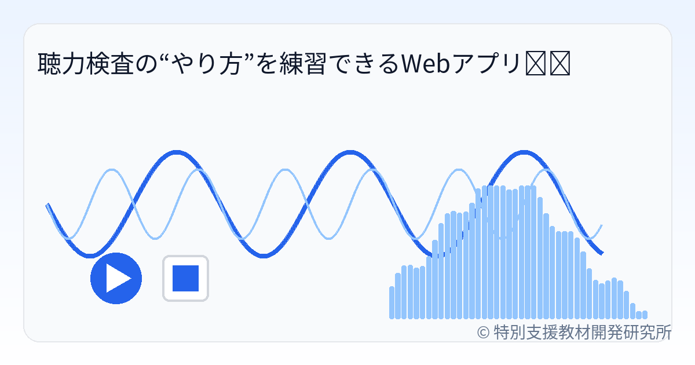The width and height of the screenshot is (695, 365).
Task: Click the leftmost bar of the spectrum chart
Action: (x=392, y=302)
